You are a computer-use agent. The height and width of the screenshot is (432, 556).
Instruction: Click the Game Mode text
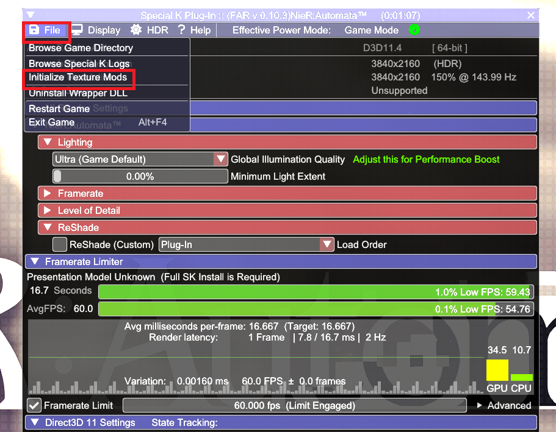tap(371, 30)
